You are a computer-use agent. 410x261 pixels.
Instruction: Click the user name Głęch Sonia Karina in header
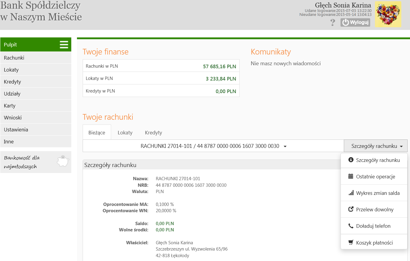(343, 5)
